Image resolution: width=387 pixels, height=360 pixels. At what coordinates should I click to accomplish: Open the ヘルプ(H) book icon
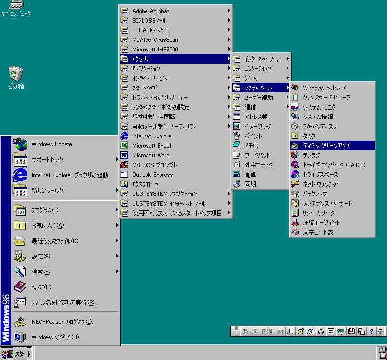[20, 287]
